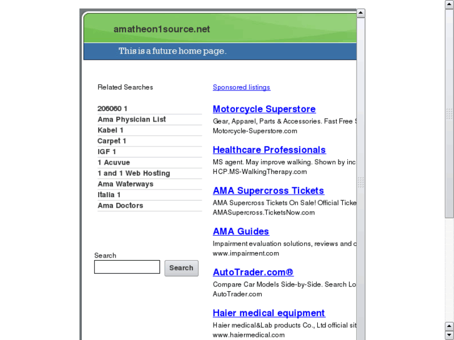Click the Search button

(x=182, y=268)
